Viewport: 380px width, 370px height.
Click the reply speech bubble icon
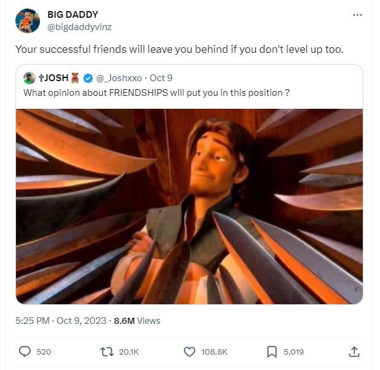pos(25,352)
